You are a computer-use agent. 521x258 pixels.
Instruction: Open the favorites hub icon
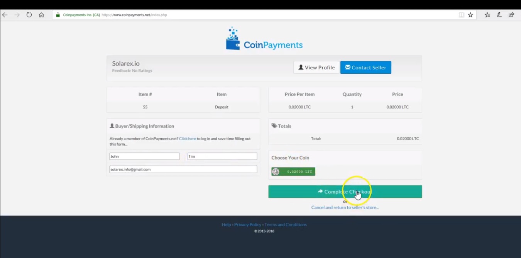487,15
